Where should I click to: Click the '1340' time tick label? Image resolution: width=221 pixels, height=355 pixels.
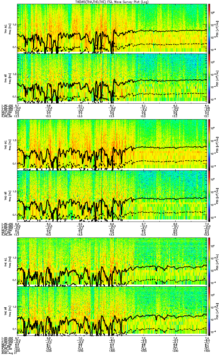pyautogui.click(x=176, y=351)
